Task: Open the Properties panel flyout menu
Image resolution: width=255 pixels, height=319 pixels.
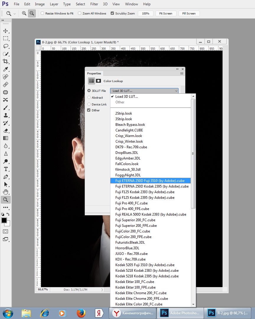Action: pos(182,74)
